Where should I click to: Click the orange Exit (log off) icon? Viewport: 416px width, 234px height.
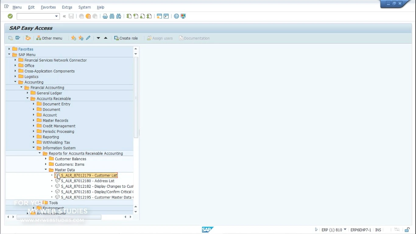click(x=88, y=16)
